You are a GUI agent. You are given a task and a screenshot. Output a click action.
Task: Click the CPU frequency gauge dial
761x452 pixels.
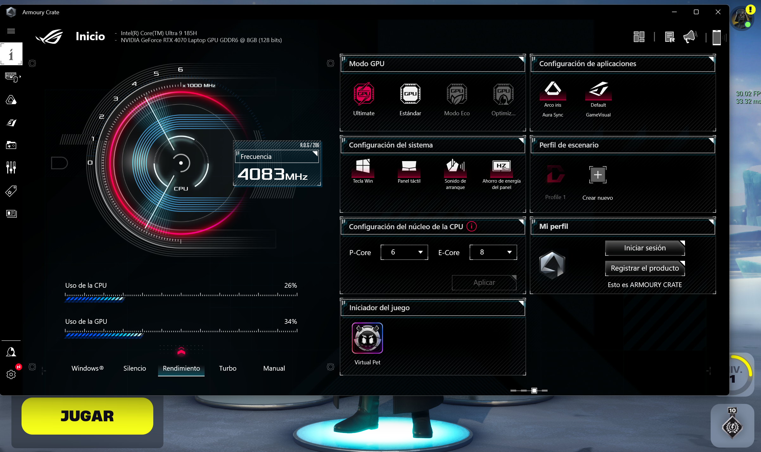pyautogui.click(x=181, y=163)
